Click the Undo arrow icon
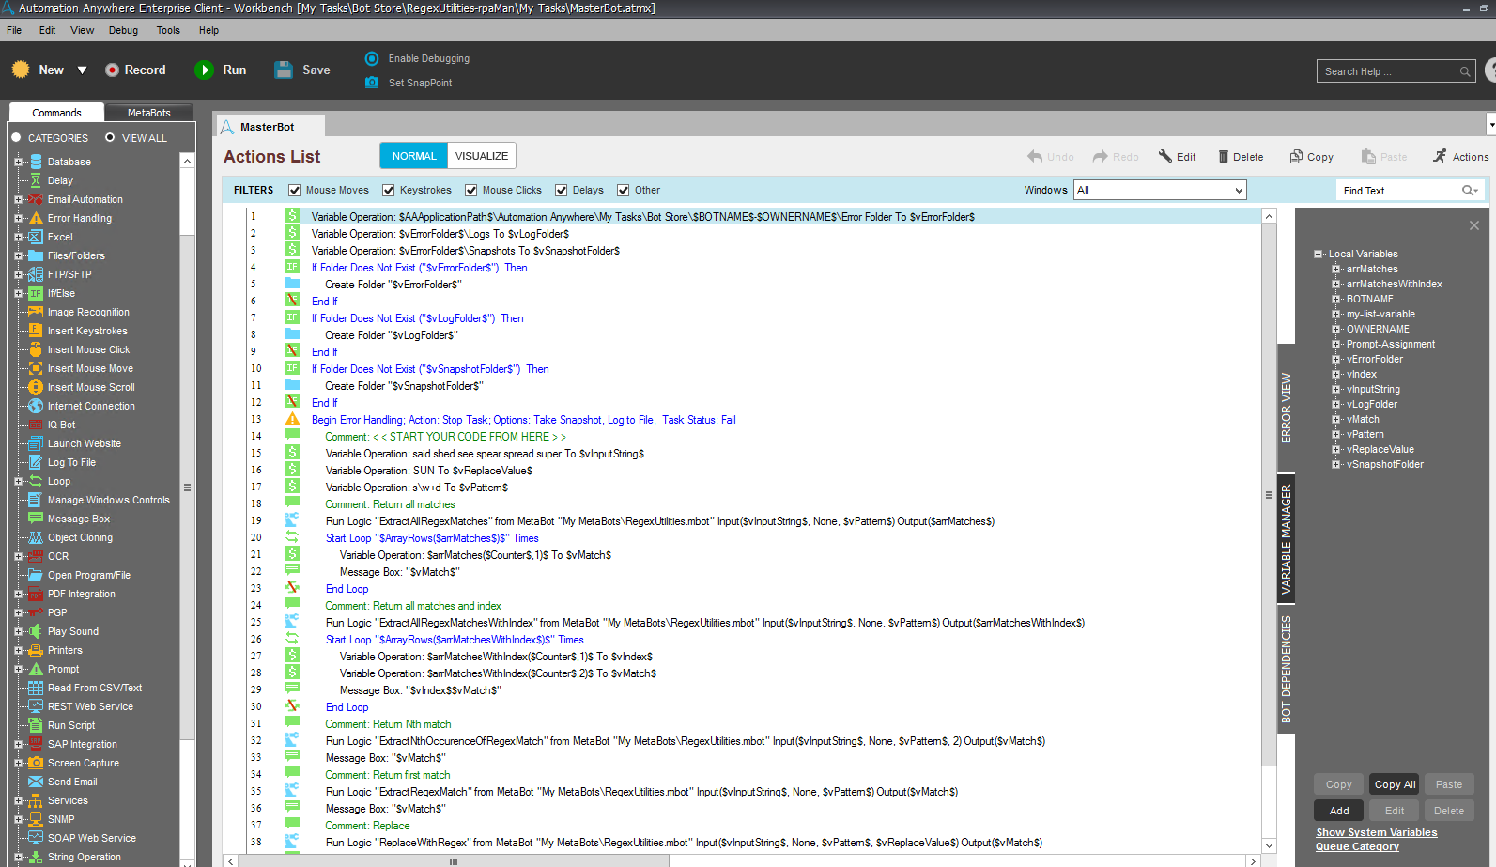The image size is (1496, 867). [1035, 156]
